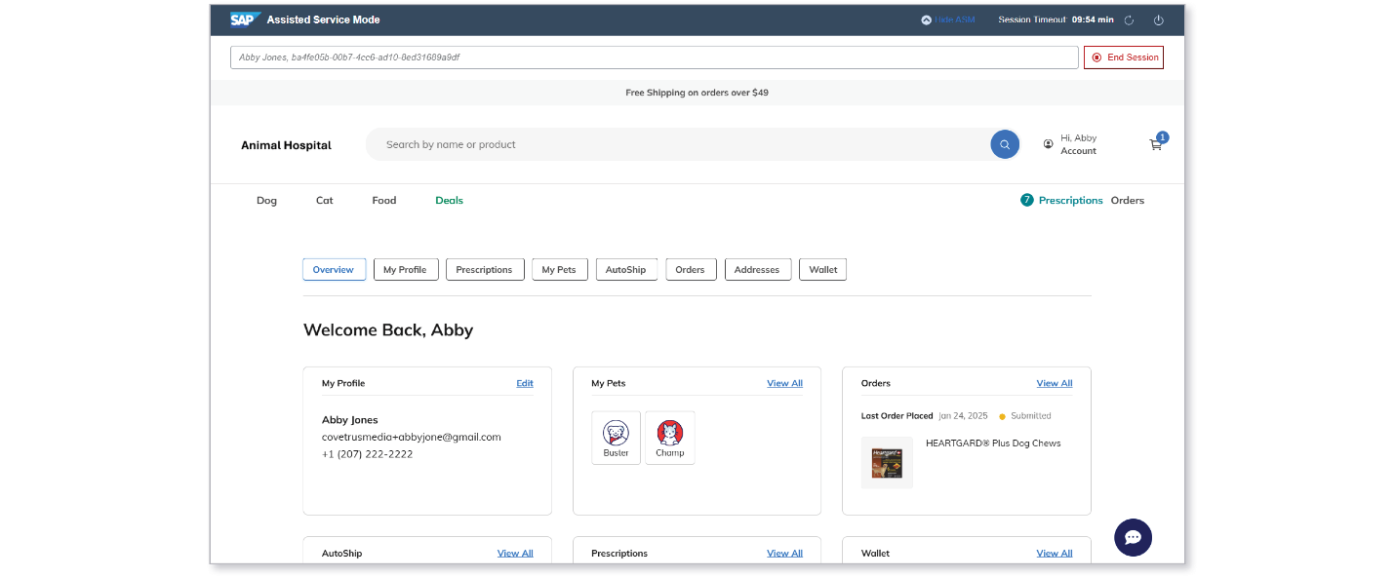Viewport: 1395px width, 578px height.
Task: Open the Dog category menu
Action: [266, 200]
